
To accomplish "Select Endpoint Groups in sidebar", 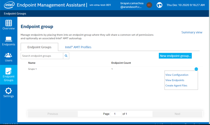I will click(9, 75).
